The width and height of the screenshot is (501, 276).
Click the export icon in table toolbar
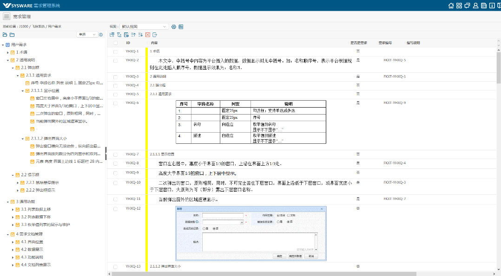click(155, 35)
